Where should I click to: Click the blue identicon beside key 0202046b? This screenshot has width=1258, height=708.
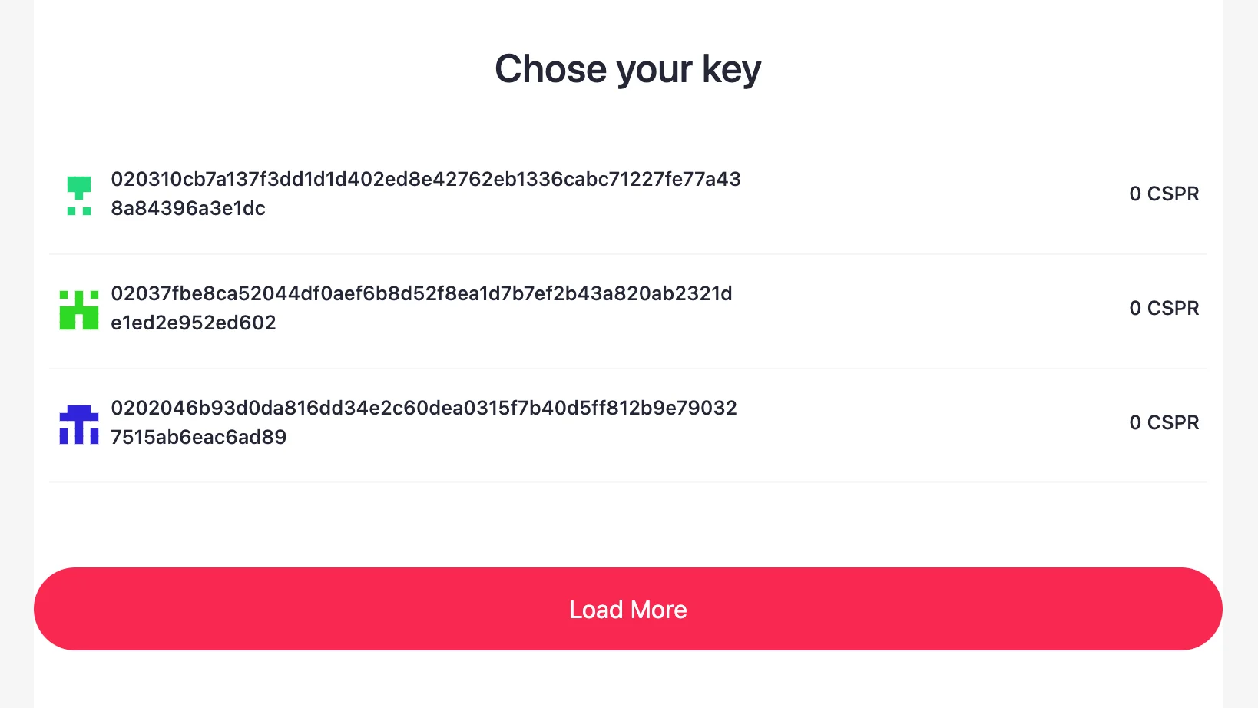pyautogui.click(x=79, y=422)
